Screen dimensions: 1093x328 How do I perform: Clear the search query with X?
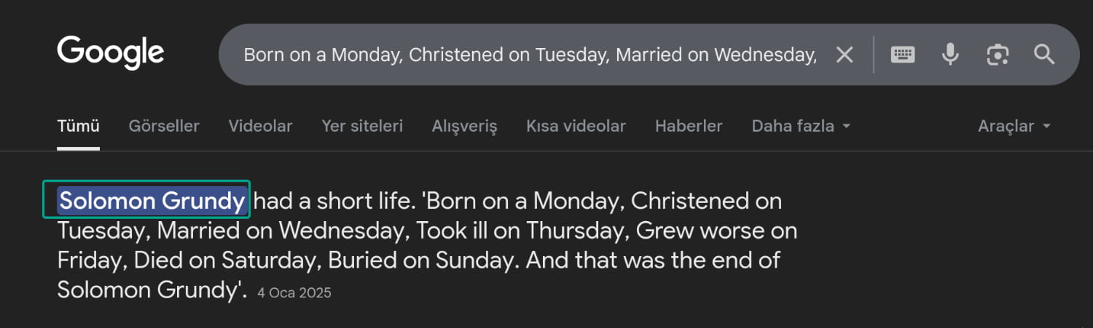tap(845, 55)
